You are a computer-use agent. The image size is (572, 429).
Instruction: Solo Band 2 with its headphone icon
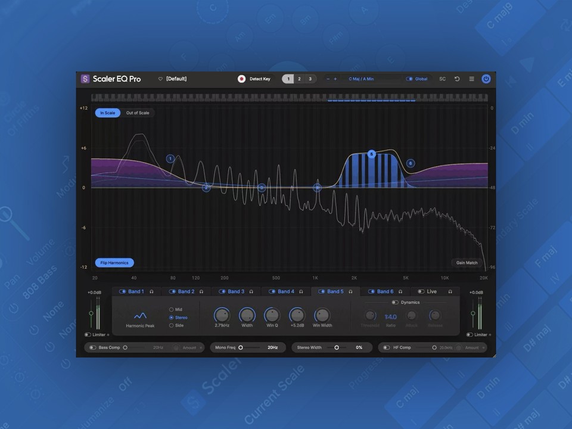[201, 291]
